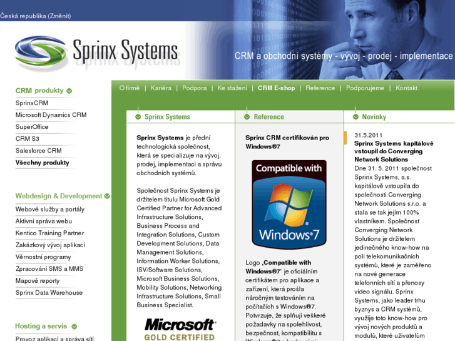Open the Mapové reporty link
This screenshot has width=455, height=341.
[x=38, y=281]
